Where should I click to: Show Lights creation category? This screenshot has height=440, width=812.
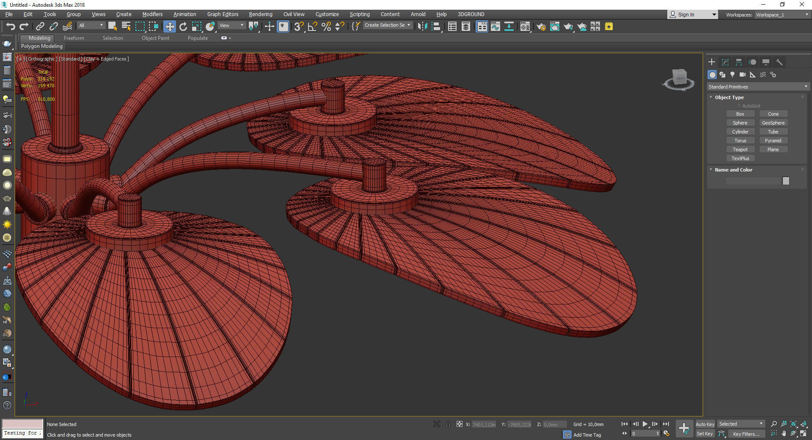732,75
